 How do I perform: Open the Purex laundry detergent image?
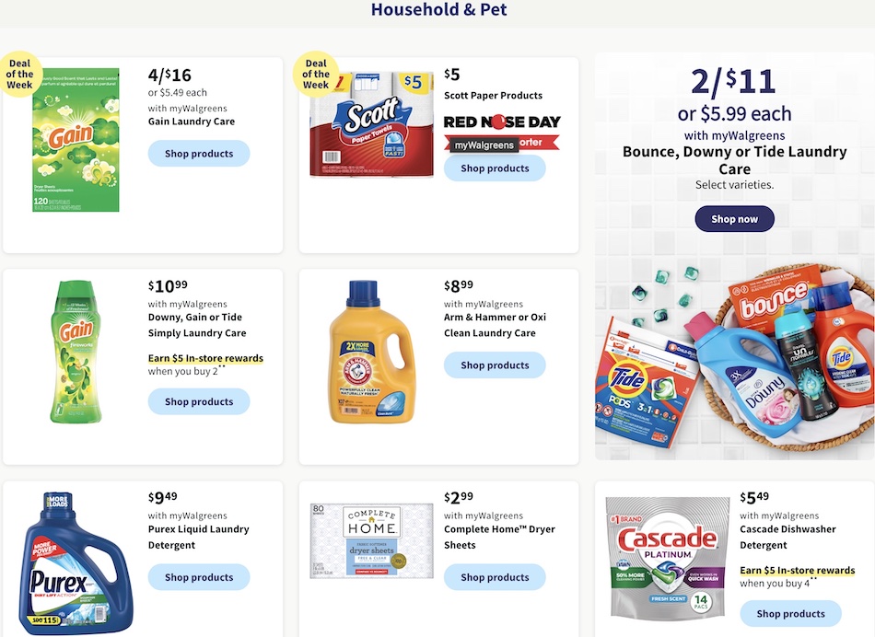76,563
